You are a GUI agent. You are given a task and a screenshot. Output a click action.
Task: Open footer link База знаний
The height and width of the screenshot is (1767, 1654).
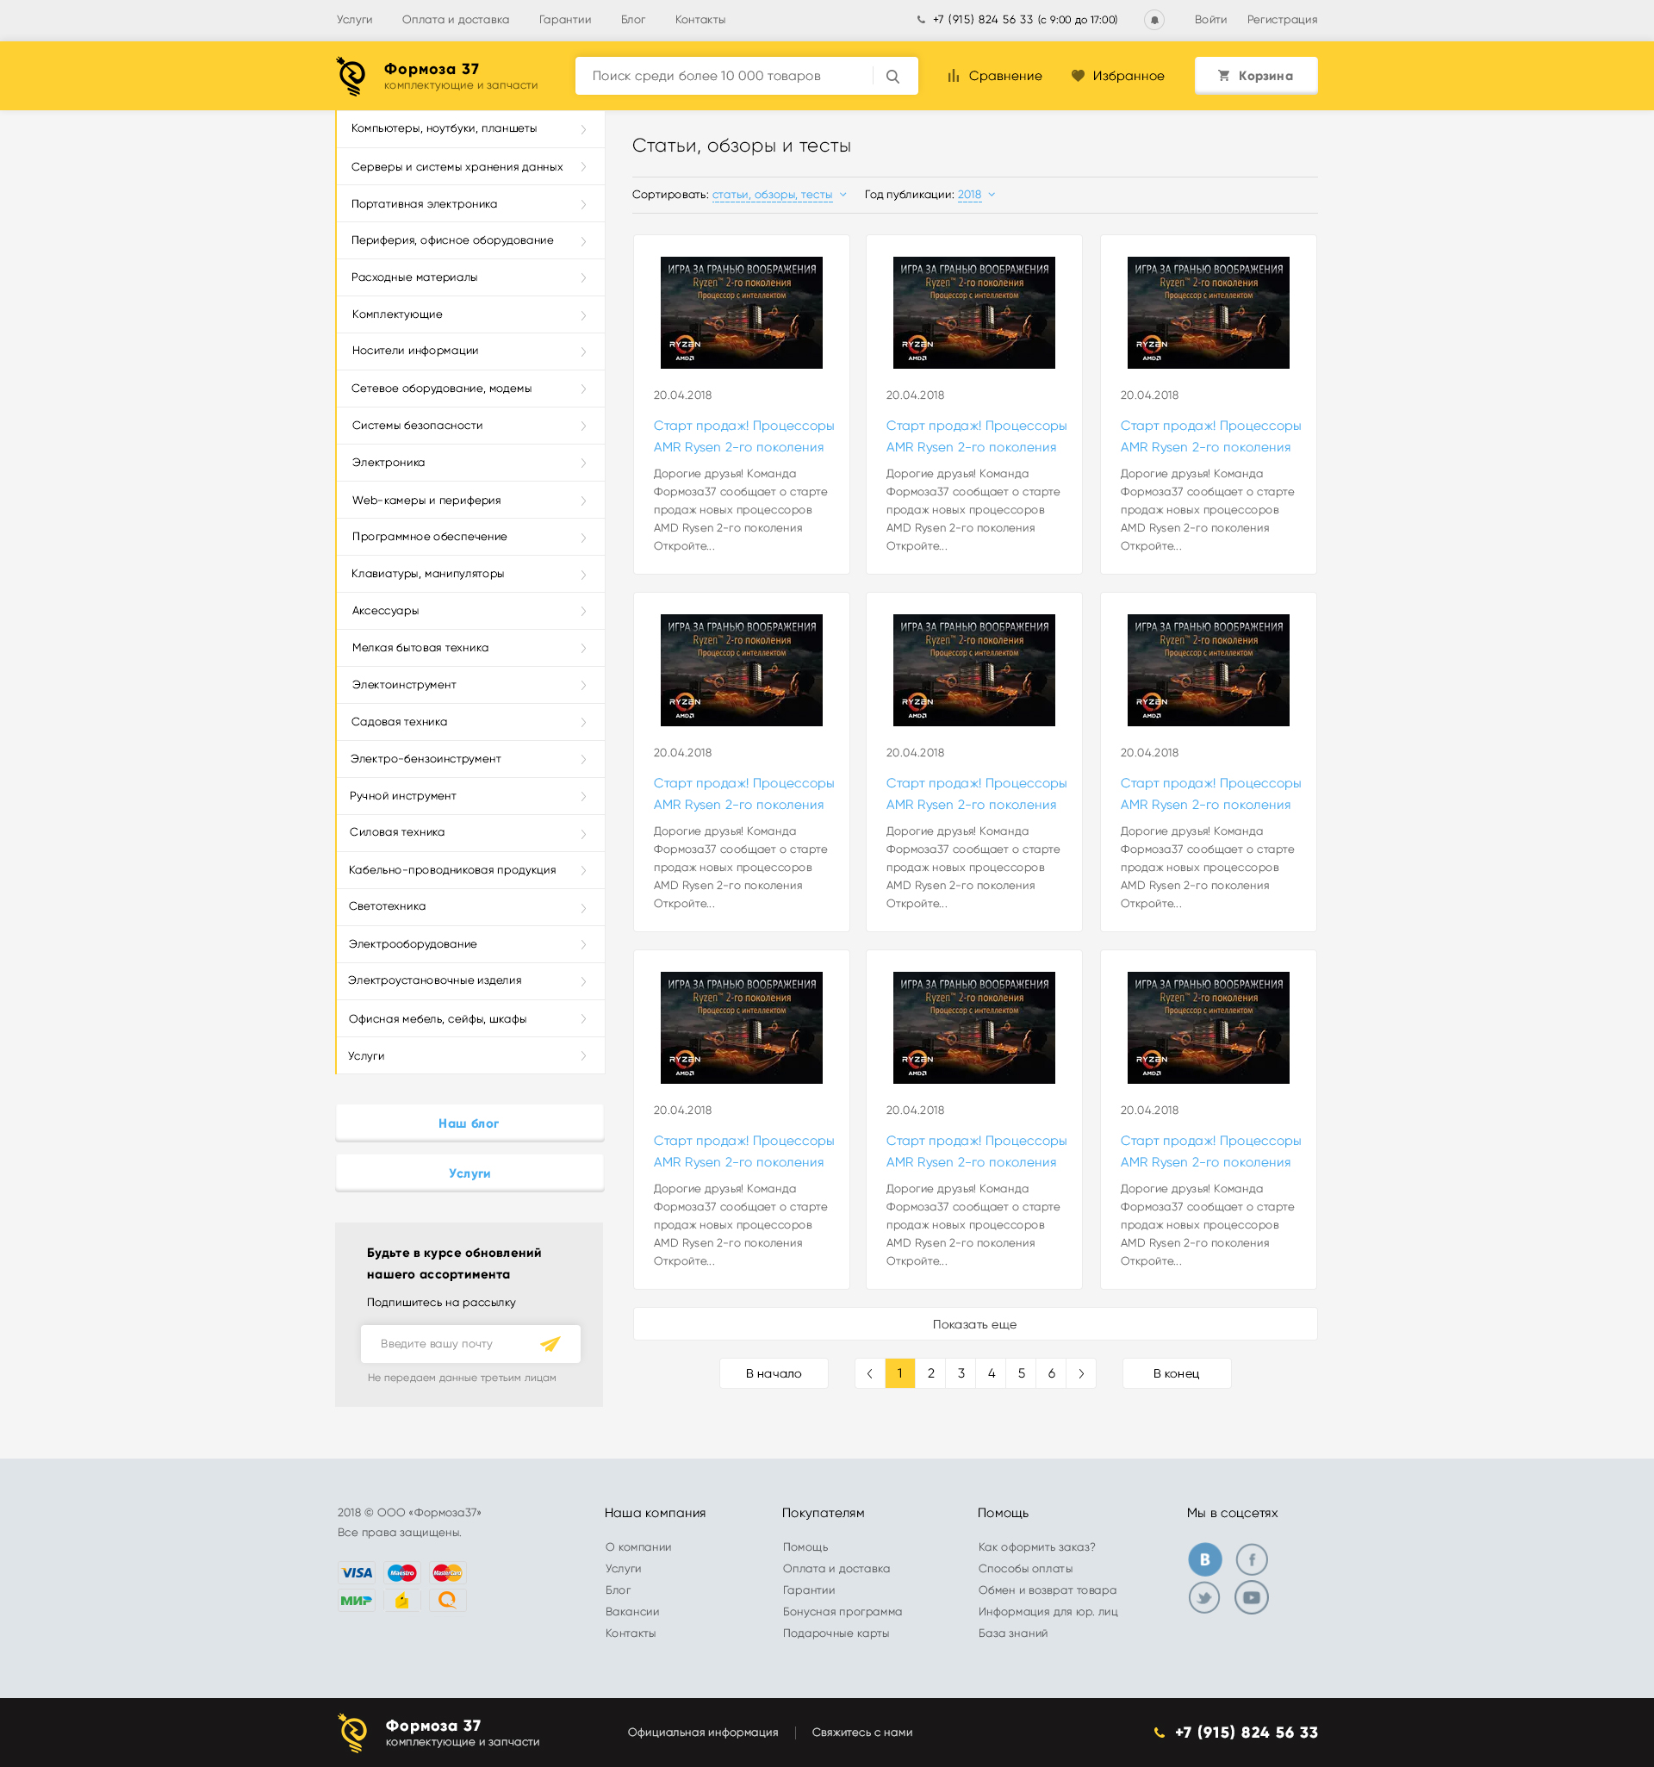[x=1012, y=1633]
